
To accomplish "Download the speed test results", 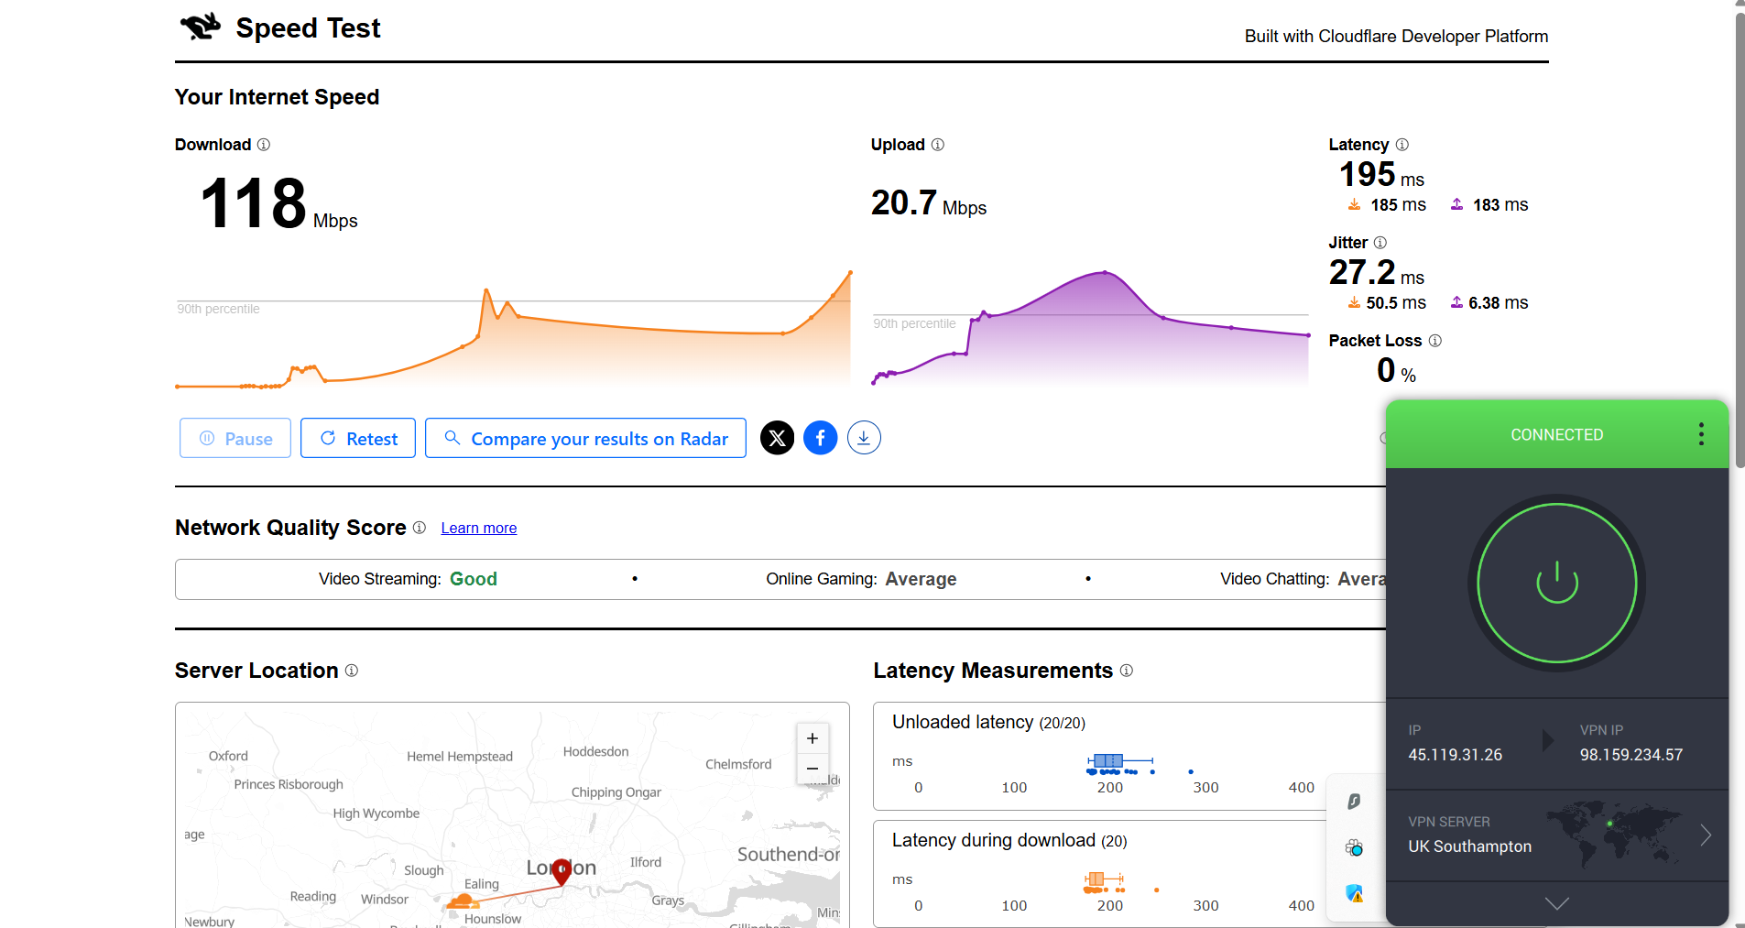I will [863, 438].
